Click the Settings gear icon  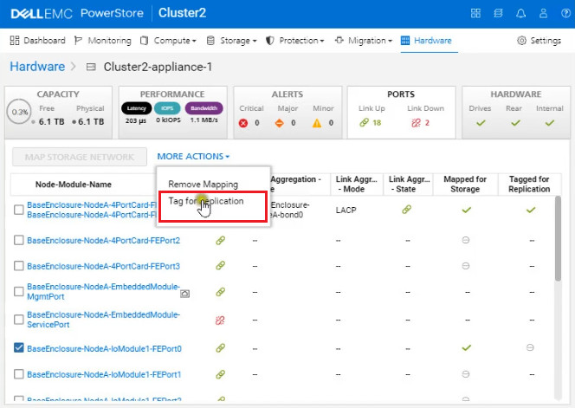click(521, 41)
